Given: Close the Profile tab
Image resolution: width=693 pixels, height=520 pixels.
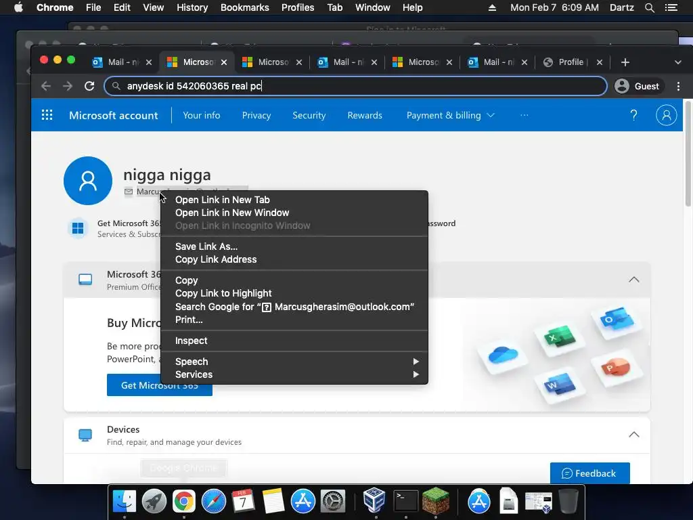Looking at the screenshot, I should [600, 62].
